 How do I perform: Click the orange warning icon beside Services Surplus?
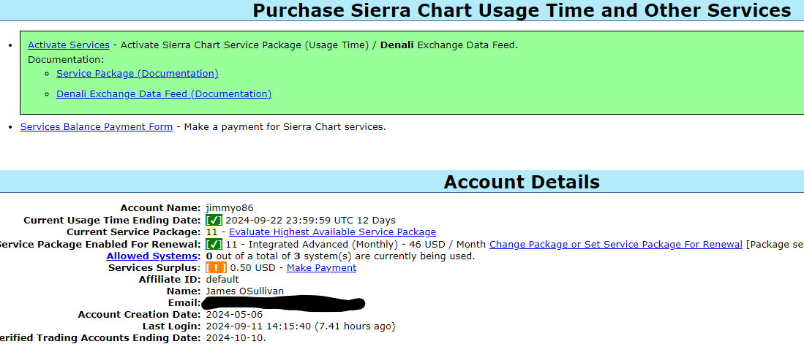coord(216,268)
